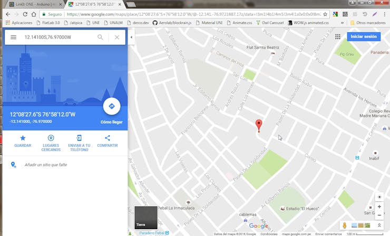Click the cablemas place label
Screen dimensions: 390x236
pyautogui.click(x=248, y=214)
